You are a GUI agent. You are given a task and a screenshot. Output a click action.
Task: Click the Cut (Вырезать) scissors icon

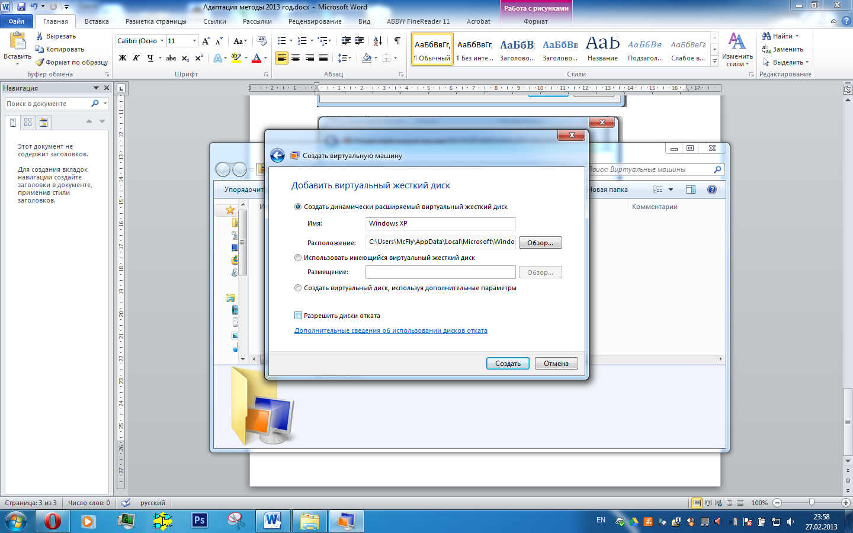[40, 36]
